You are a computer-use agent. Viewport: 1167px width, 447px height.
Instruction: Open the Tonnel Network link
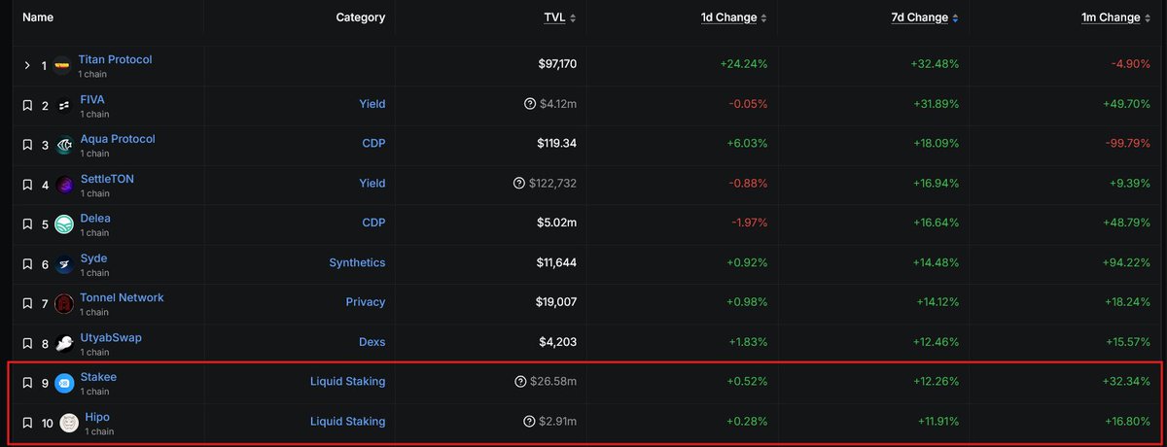[x=122, y=297]
